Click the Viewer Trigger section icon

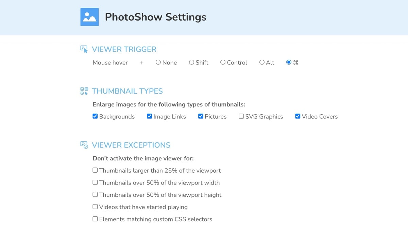[x=84, y=49]
